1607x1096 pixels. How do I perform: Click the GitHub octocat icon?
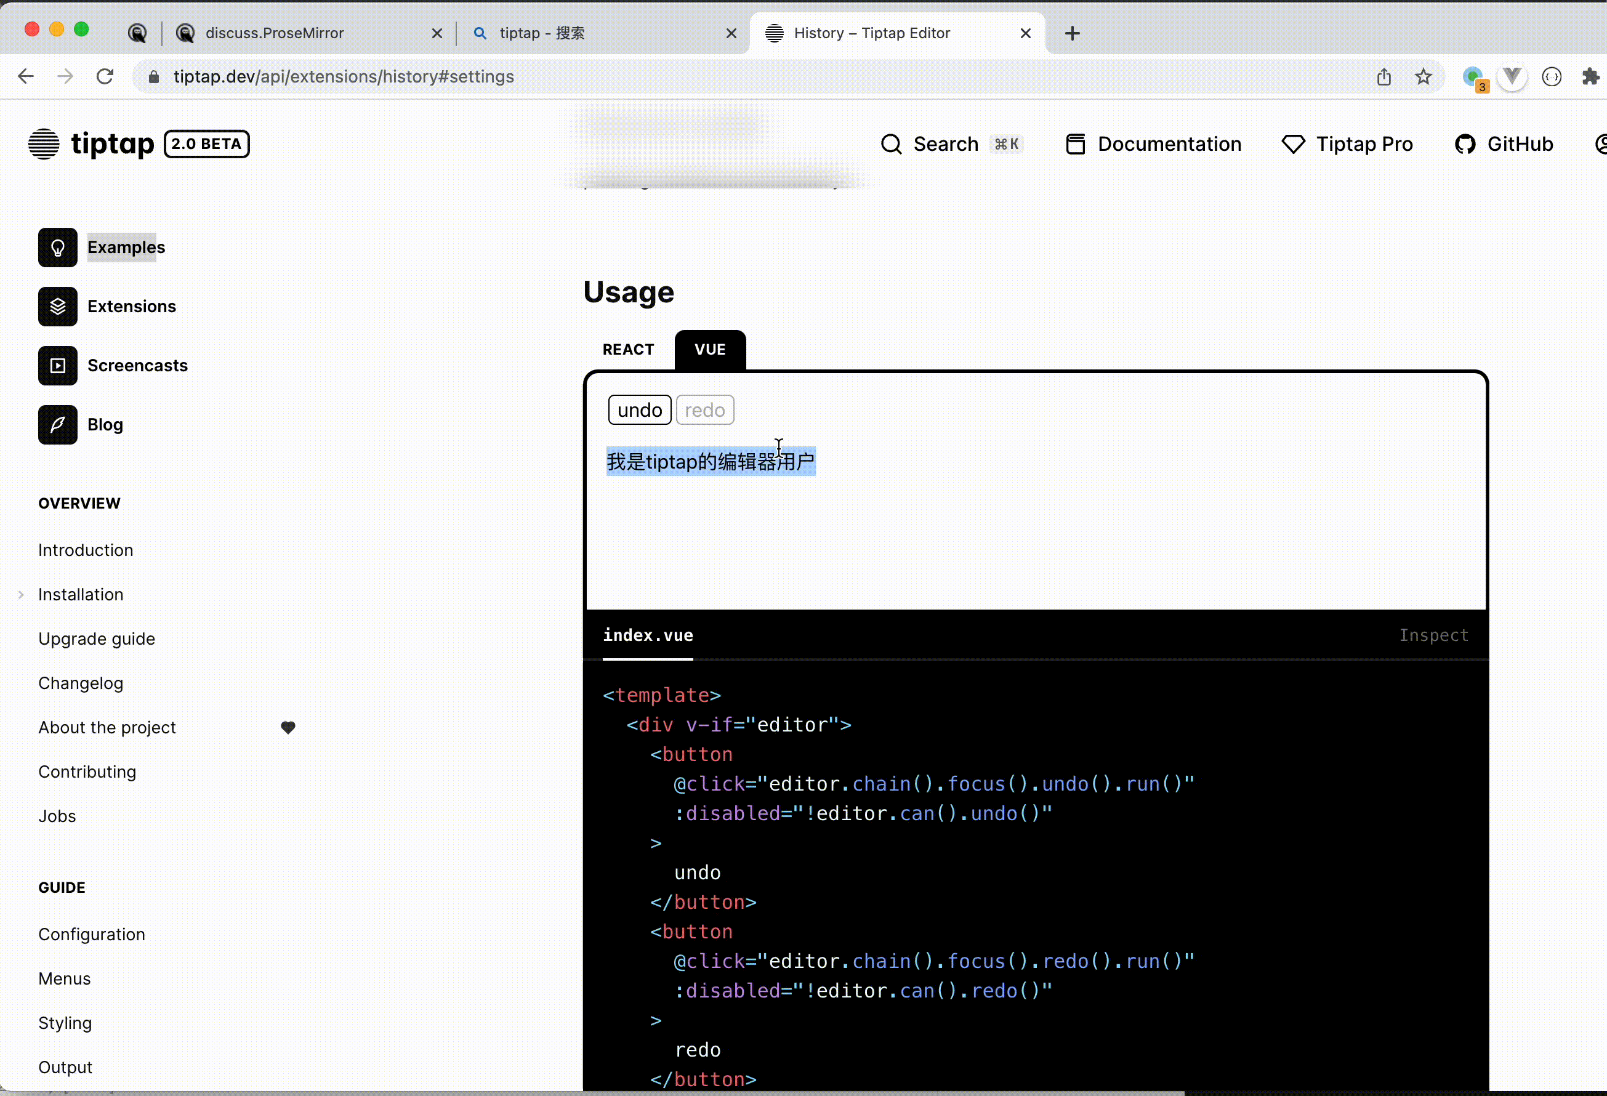click(1465, 144)
